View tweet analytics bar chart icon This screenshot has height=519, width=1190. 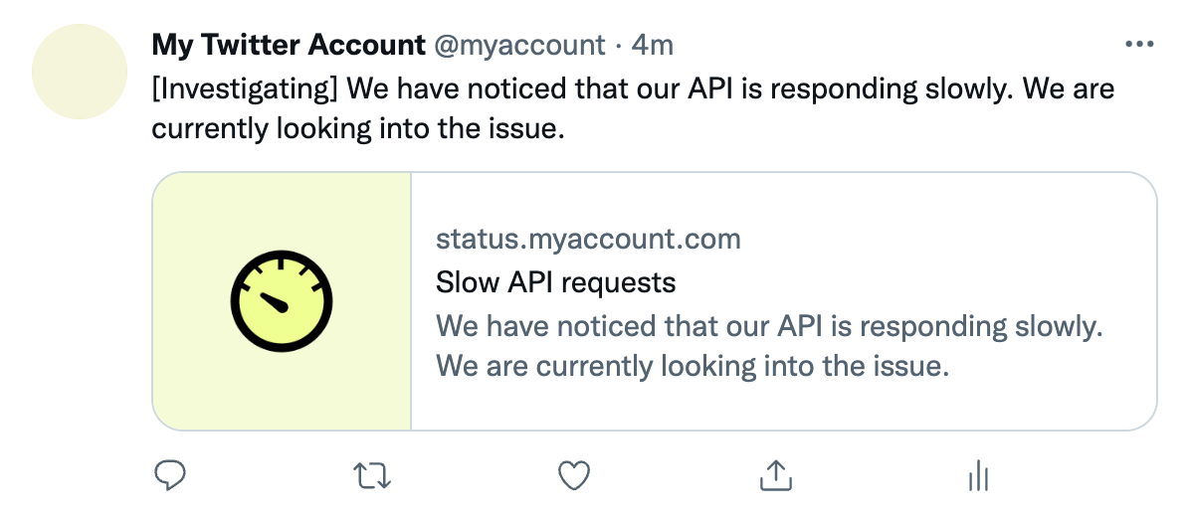(976, 476)
